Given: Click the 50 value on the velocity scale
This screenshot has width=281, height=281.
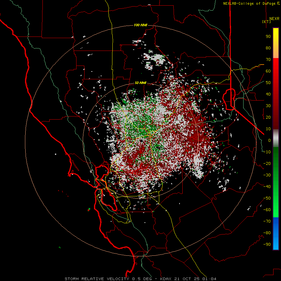Looking at the screenshot, I should tap(268, 83).
